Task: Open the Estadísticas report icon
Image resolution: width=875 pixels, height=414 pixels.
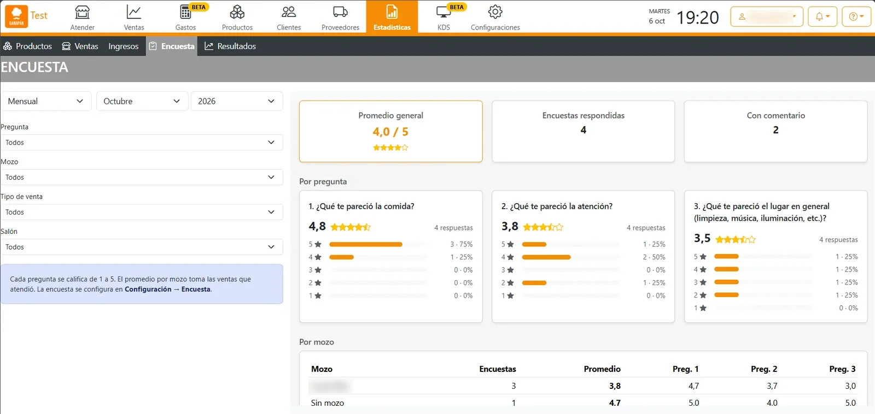Action: 392,12
